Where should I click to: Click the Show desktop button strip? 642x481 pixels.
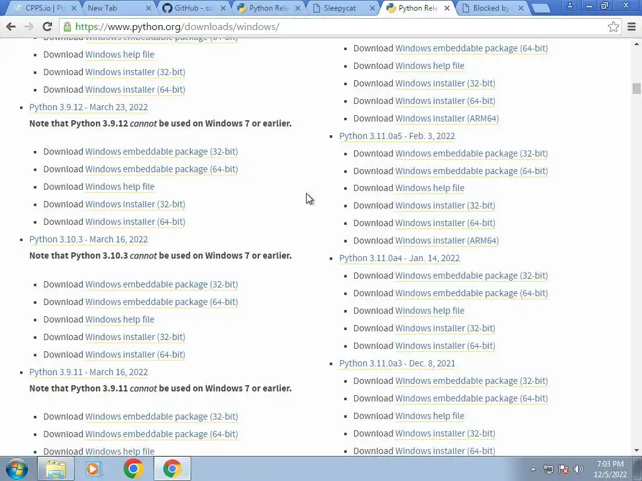(x=638, y=468)
